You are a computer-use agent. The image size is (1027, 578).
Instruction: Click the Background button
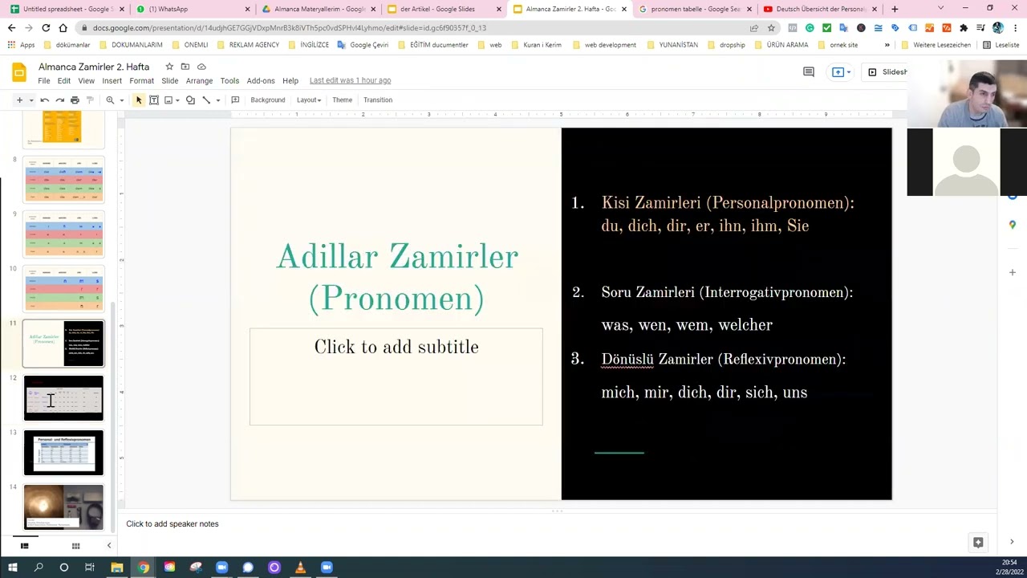268,100
